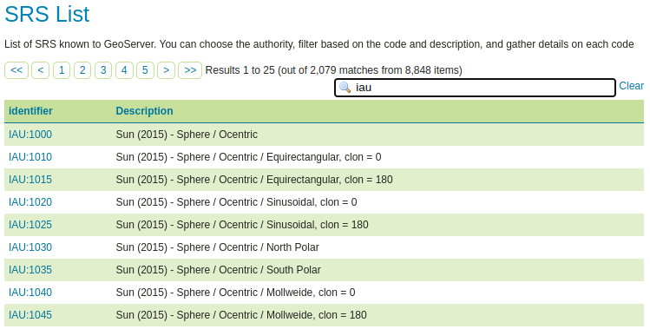Image resolution: width=650 pixels, height=329 pixels.
Task: Open the IAU:1000 SRS details
Action: 30,135
